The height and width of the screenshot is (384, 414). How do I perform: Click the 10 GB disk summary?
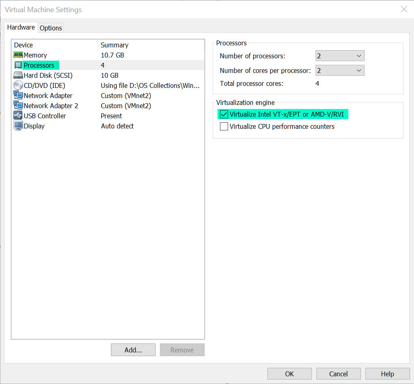(x=109, y=75)
